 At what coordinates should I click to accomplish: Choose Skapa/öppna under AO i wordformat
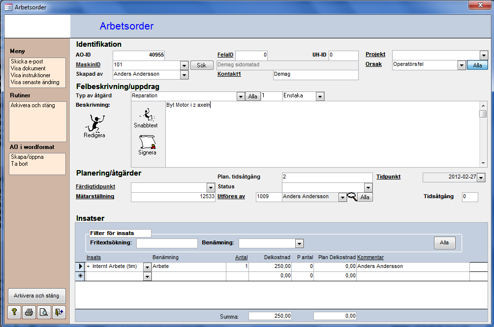point(27,157)
